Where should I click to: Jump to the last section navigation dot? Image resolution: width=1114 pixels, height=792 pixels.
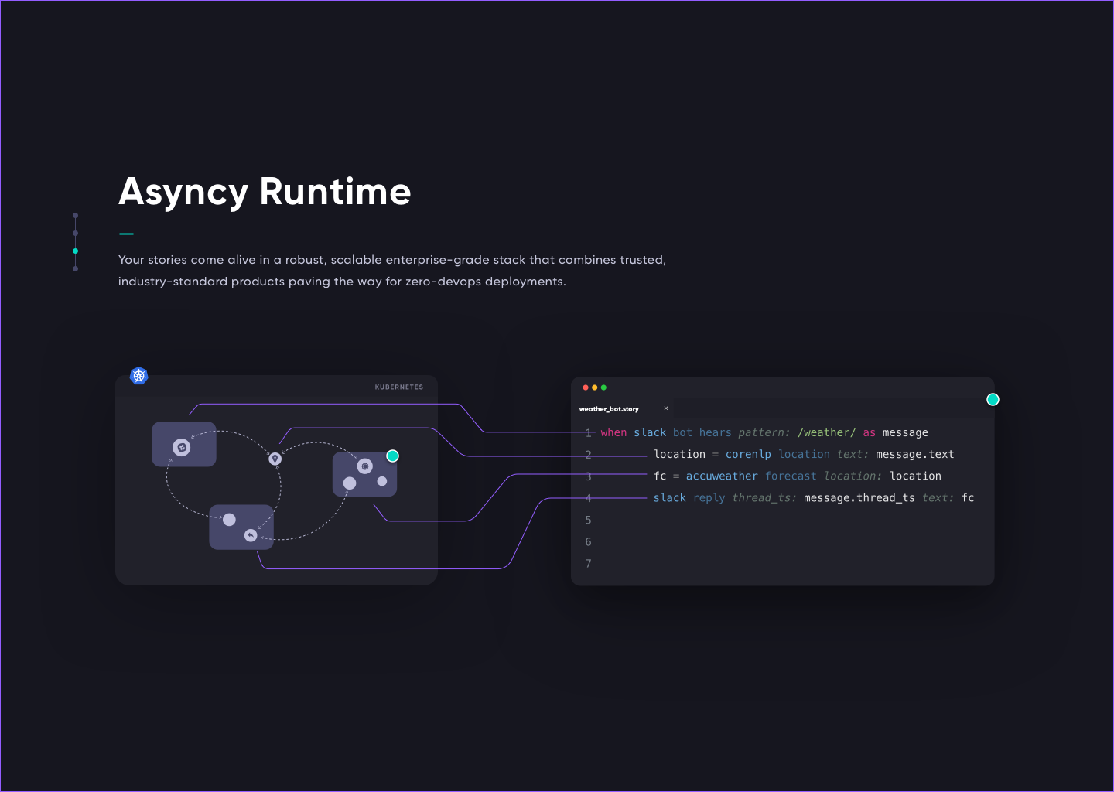point(75,269)
